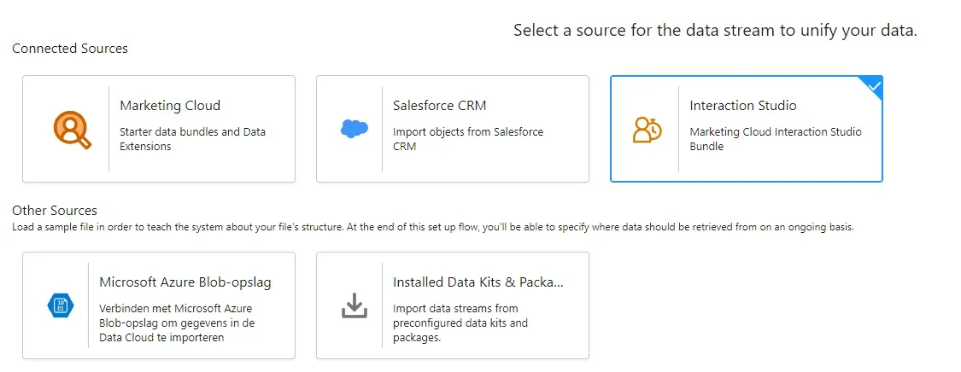
Task: Click the Interaction Studio person-clock icon
Action: point(647,129)
